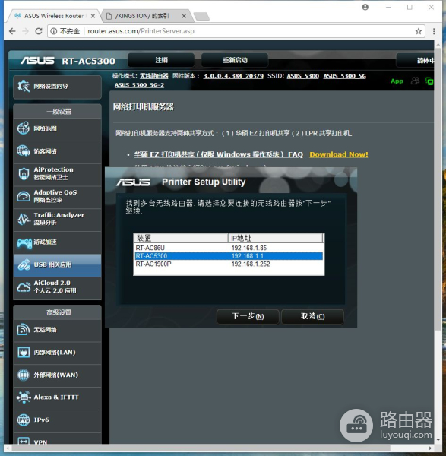Bookmark this page with star icon
Viewport: 446px width, 456px height.
click(419, 31)
